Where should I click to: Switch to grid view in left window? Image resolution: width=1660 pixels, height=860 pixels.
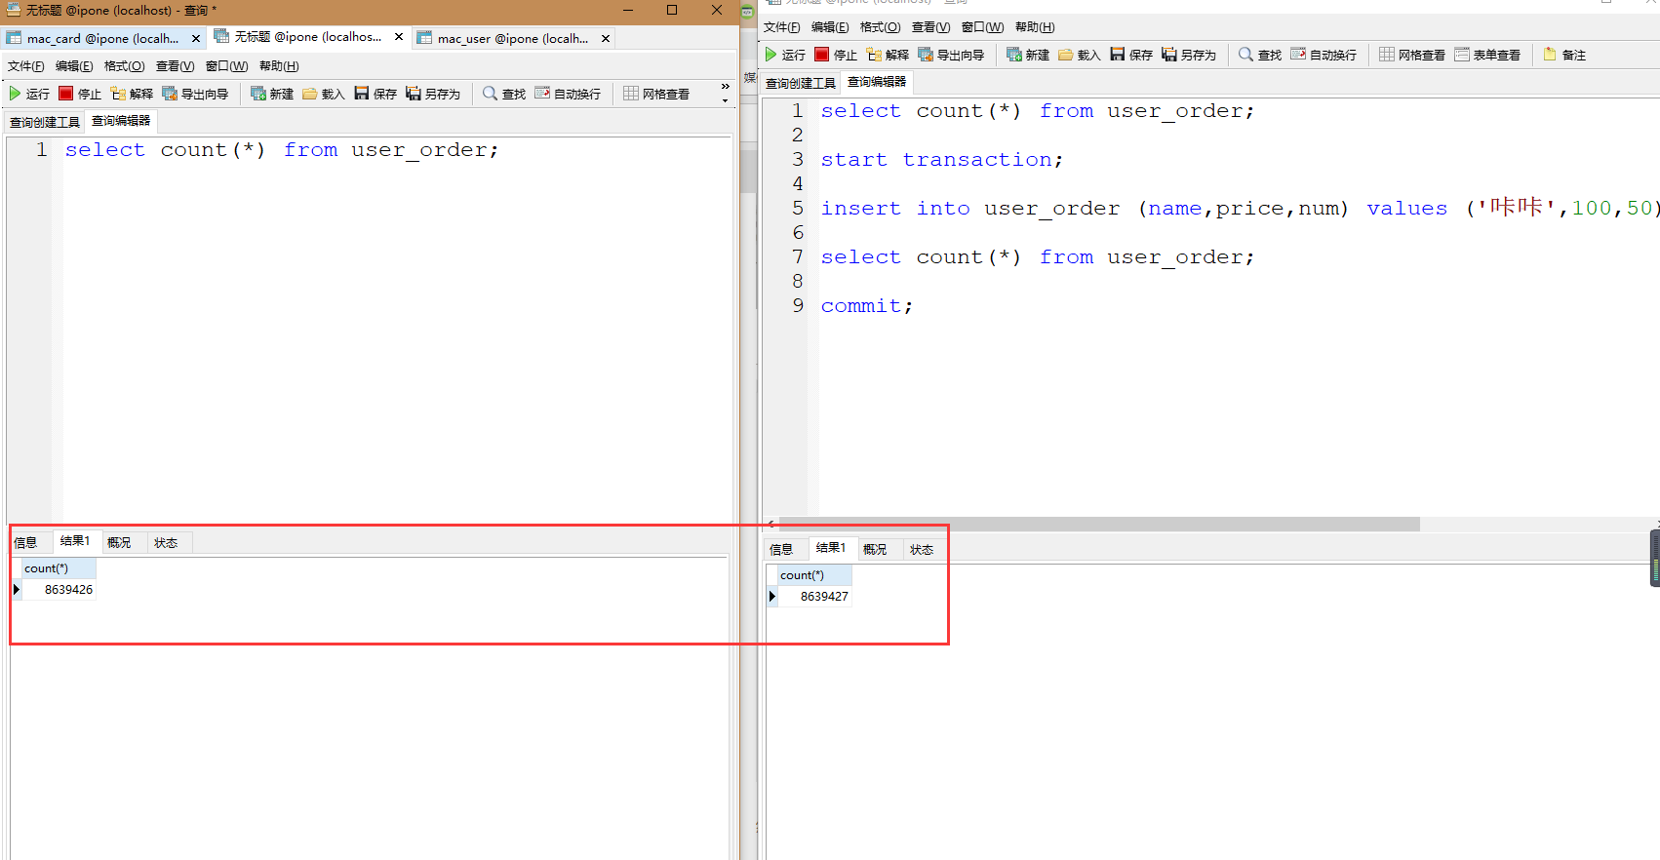(656, 94)
